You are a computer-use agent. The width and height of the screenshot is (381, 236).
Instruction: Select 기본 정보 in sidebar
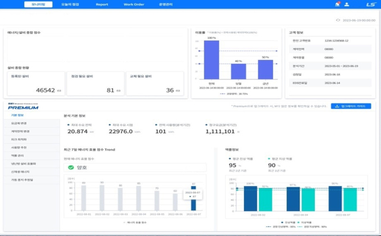32,115
